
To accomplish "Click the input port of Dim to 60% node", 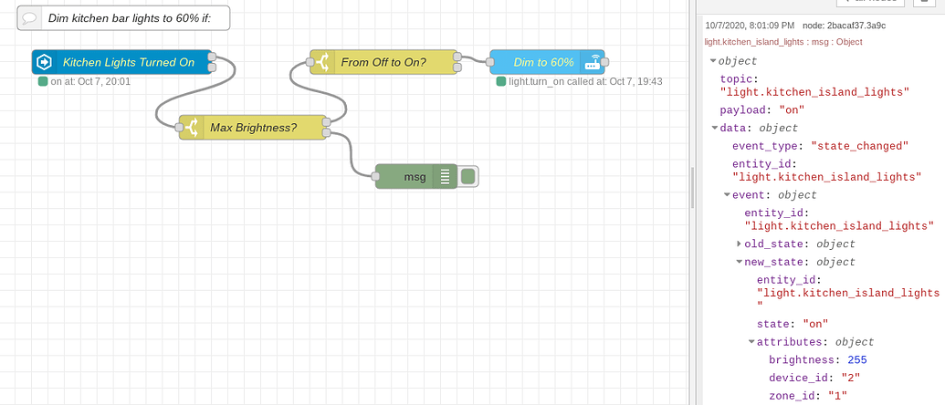I will click(x=489, y=61).
